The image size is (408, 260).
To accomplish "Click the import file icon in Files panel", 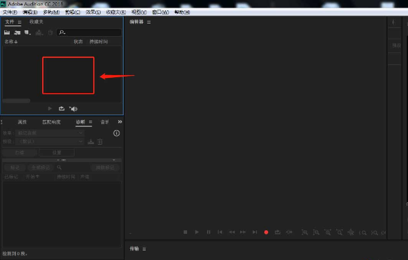I will (x=17, y=32).
